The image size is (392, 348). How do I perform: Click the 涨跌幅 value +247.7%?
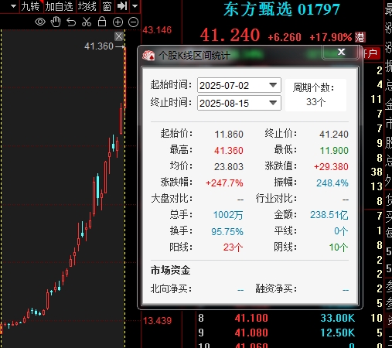224,183
